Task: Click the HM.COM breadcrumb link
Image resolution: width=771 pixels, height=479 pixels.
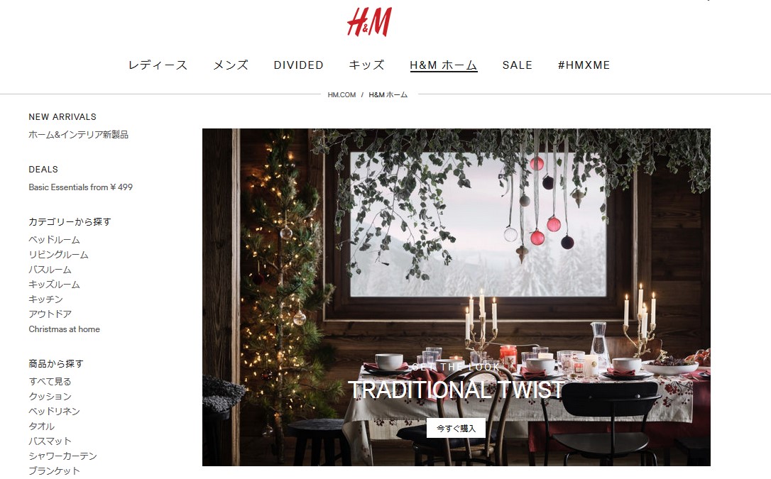Action: click(x=341, y=95)
